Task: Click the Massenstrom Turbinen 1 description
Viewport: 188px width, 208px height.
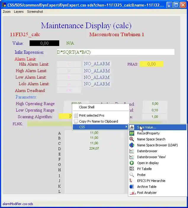Action: [x=117, y=34]
